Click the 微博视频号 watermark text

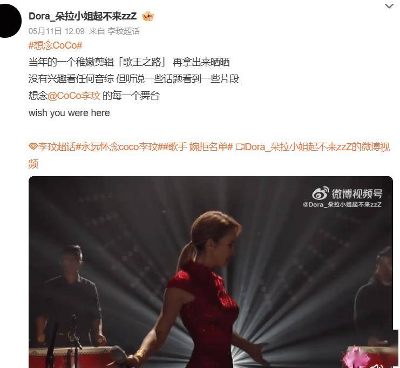point(357,193)
